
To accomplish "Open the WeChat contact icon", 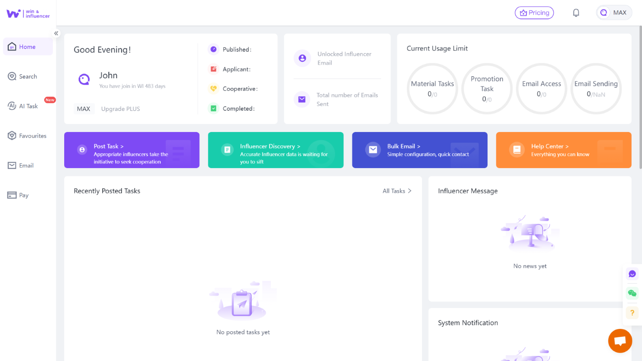I will coord(632,293).
